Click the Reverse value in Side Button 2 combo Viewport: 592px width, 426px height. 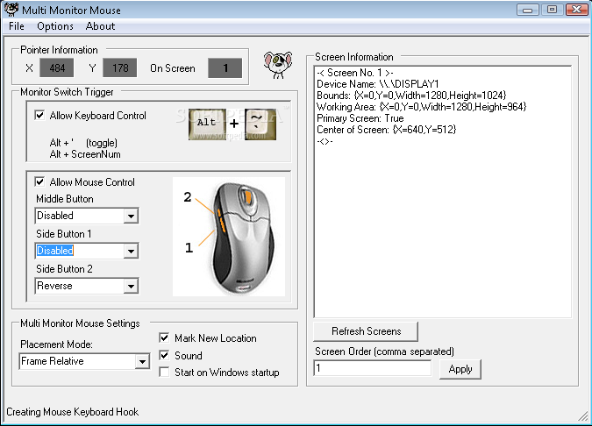pyautogui.click(x=54, y=286)
